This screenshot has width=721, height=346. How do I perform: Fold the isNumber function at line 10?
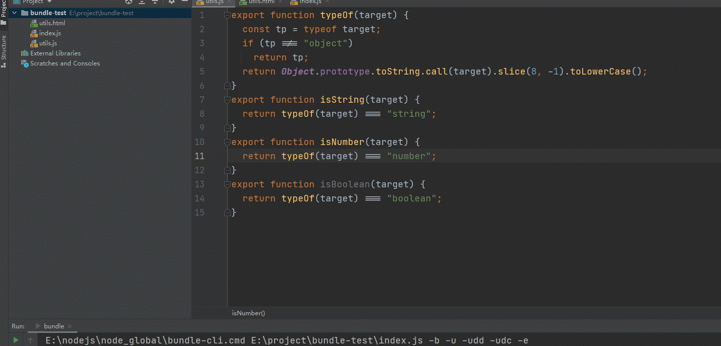tap(227, 142)
